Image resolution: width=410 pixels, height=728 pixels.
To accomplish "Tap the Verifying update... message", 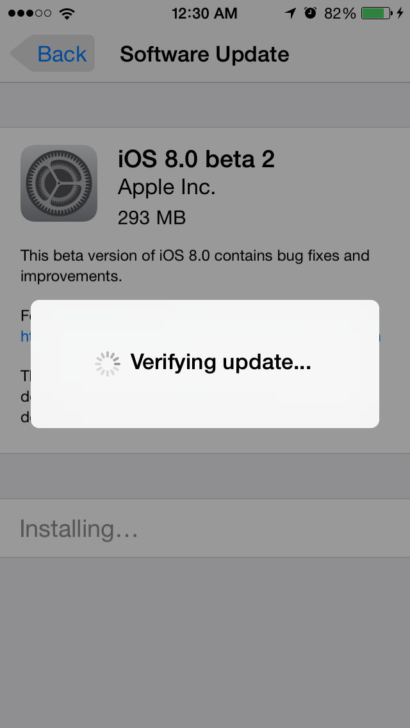I will click(220, 361).
